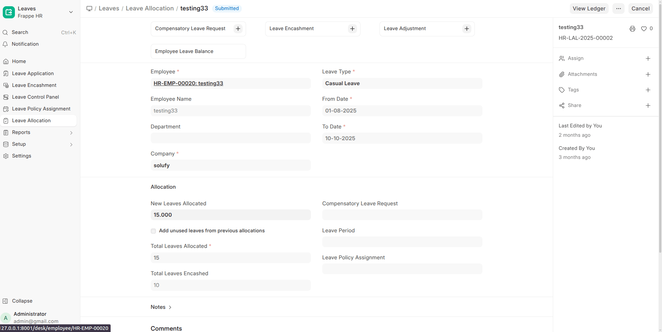Image resolution: width=662 pixels, height=332 pixels.
Task: Click the print icon for testing33
Action: (x=632, y=29)
